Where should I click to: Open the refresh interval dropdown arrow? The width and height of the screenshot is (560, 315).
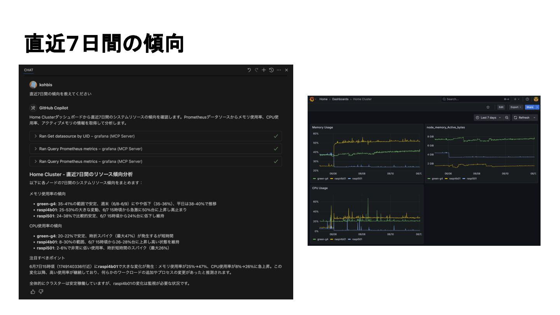pos(534,117)
